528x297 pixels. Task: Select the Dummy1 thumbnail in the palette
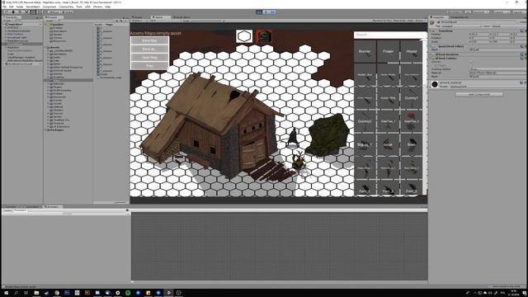(x=411, y=98)
